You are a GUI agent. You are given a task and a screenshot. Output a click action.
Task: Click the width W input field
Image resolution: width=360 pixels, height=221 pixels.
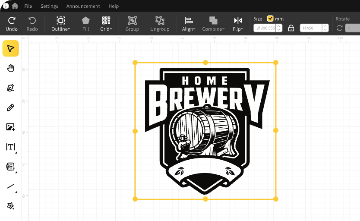click(x=264, y=28)
